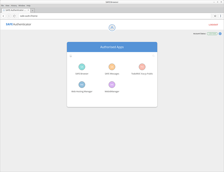Open the SAFE Messages app icon

(x=112, y=67)
